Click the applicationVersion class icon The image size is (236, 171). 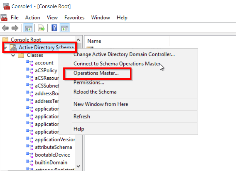(30, 139)
